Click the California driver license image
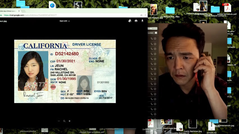Image resolution: width=239 pixels, height=134 pixels. (65, 71)
